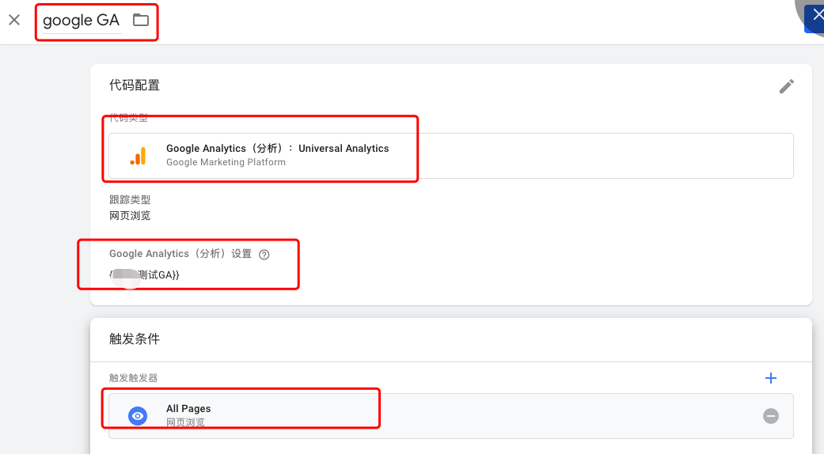Image resolution: width=824 pixels, height=454 pixels.
Task: Add a new trigger with plus icon
Action: click(771, 378)
